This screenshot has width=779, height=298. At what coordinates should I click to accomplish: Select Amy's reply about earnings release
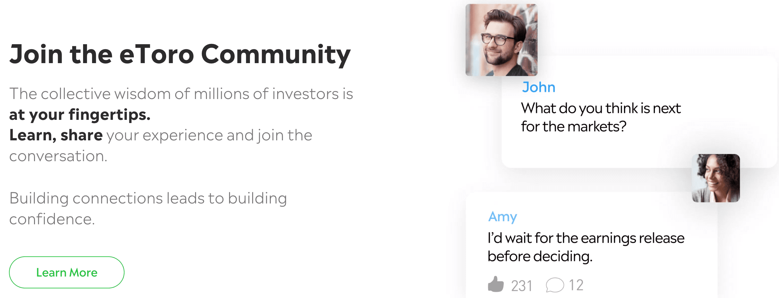586,247
